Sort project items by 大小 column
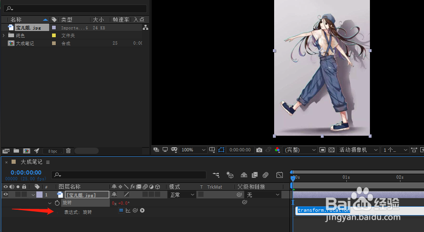The height and width of the screenshot is (232, 424). [98, 19]
